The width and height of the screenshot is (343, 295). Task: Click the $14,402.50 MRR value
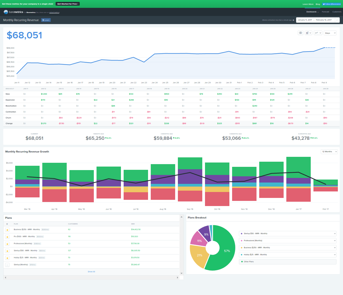click(136, 230)
